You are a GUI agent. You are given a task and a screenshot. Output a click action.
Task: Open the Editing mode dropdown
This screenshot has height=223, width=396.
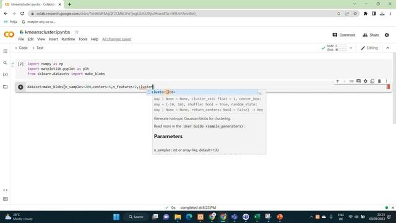pyautogui.click(x=369, y=48)
